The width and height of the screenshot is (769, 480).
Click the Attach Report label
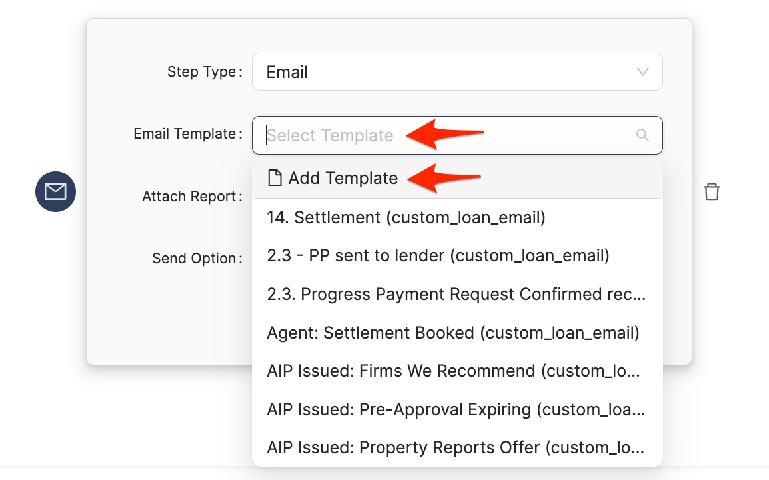(189, 197)
